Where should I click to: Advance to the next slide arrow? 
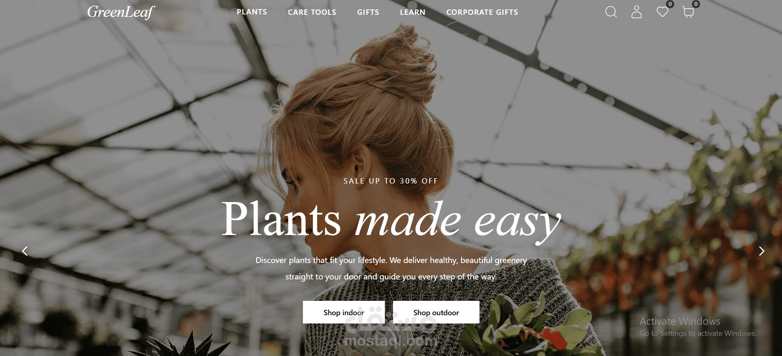coord(761,251)
